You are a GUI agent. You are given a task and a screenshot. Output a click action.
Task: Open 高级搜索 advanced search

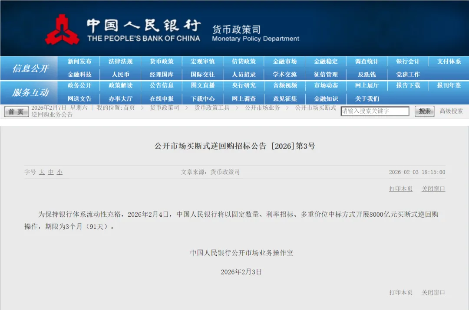451,111
